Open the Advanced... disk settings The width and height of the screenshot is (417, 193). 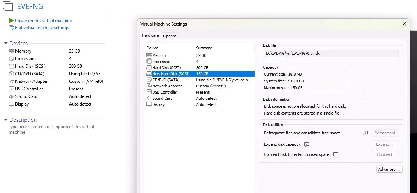click(x=389, y=169)
